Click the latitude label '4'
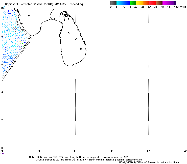 pyautogui.click(x=2, y=92)
